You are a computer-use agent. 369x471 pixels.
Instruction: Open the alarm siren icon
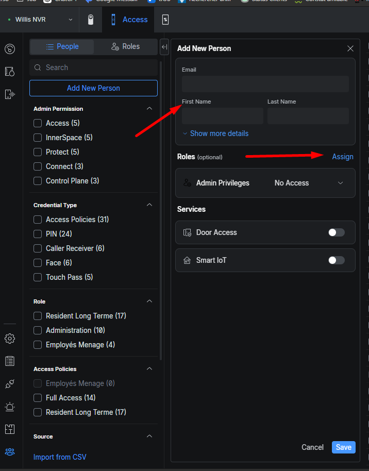pos(10,407)
